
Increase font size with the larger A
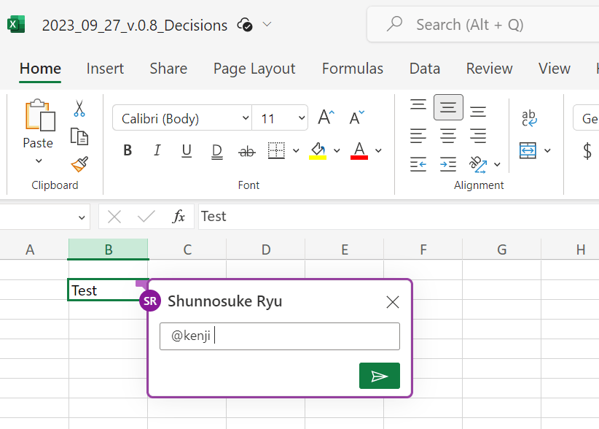[x=326, y=117]
